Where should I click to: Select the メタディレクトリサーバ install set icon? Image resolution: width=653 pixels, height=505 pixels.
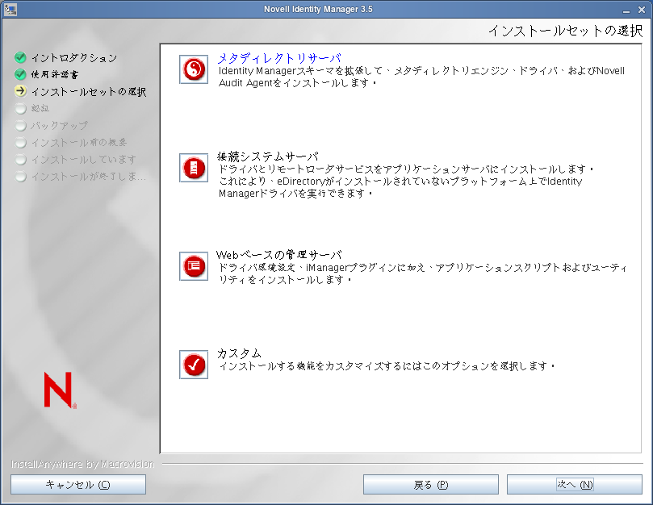point(194,69)
